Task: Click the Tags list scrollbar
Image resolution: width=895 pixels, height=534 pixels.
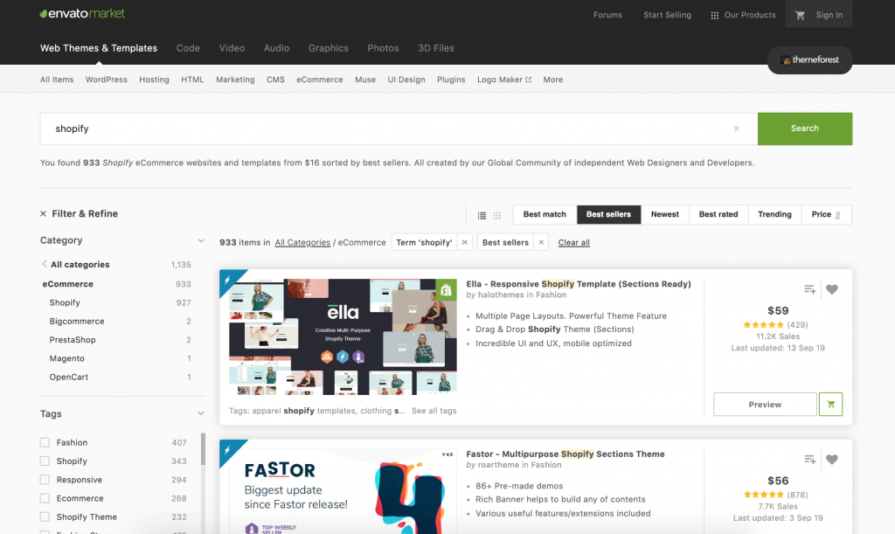Action: (x=203, y=449)
